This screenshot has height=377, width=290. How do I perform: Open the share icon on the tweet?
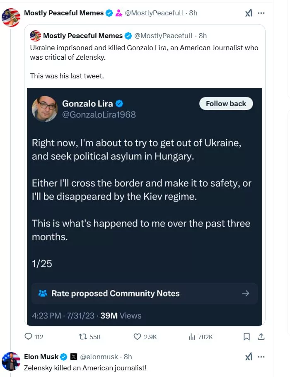(261, 337)
